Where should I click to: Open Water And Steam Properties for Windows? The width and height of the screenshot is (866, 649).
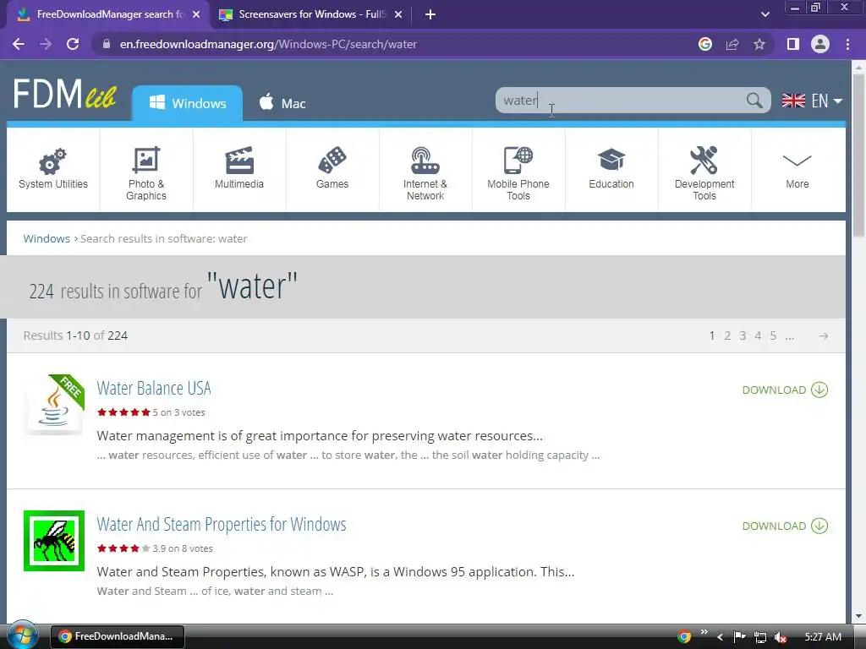(x=222, y=524)
